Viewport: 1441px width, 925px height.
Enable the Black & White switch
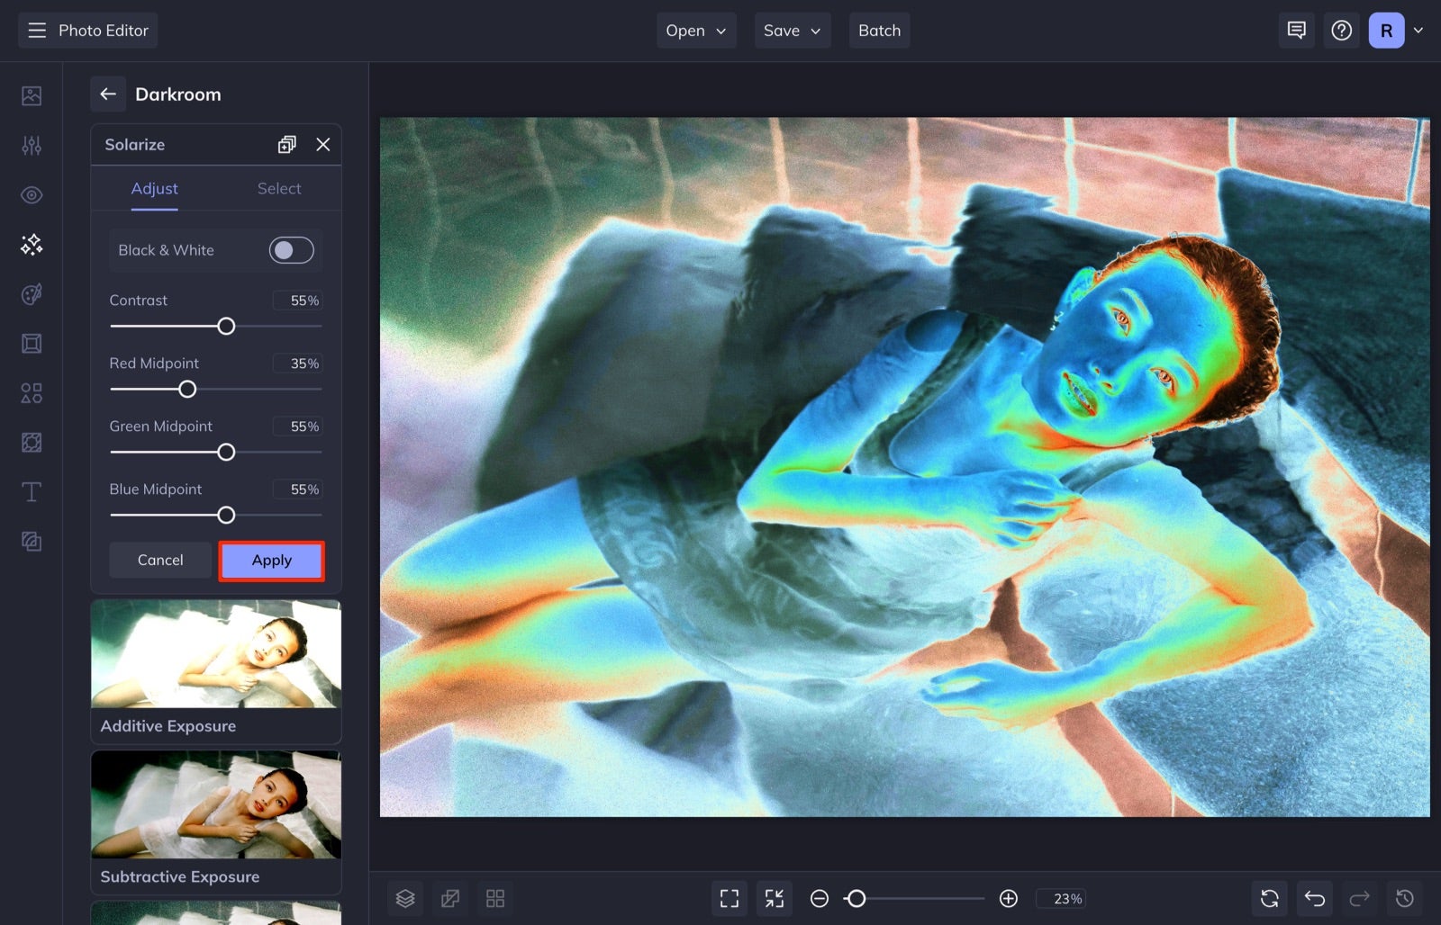[x=291, y=250]
